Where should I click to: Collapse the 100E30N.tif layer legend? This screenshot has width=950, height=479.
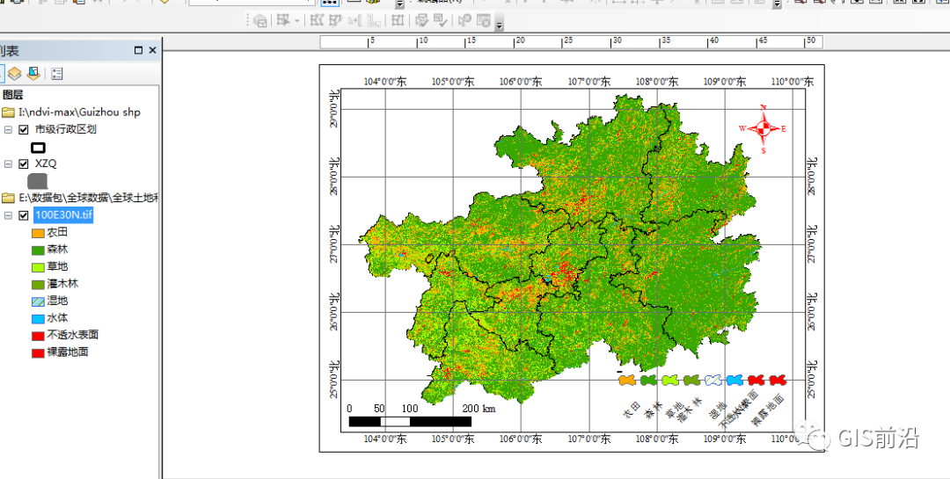9,215
